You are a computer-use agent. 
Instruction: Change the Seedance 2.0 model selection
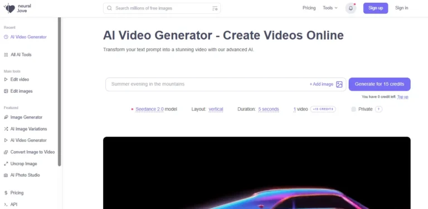149,109
